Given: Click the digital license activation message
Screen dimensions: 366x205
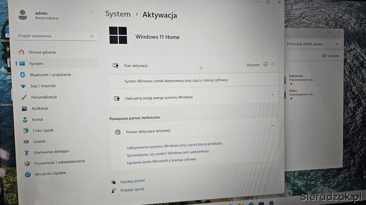Looking at the screenshot, I should 176,80.
